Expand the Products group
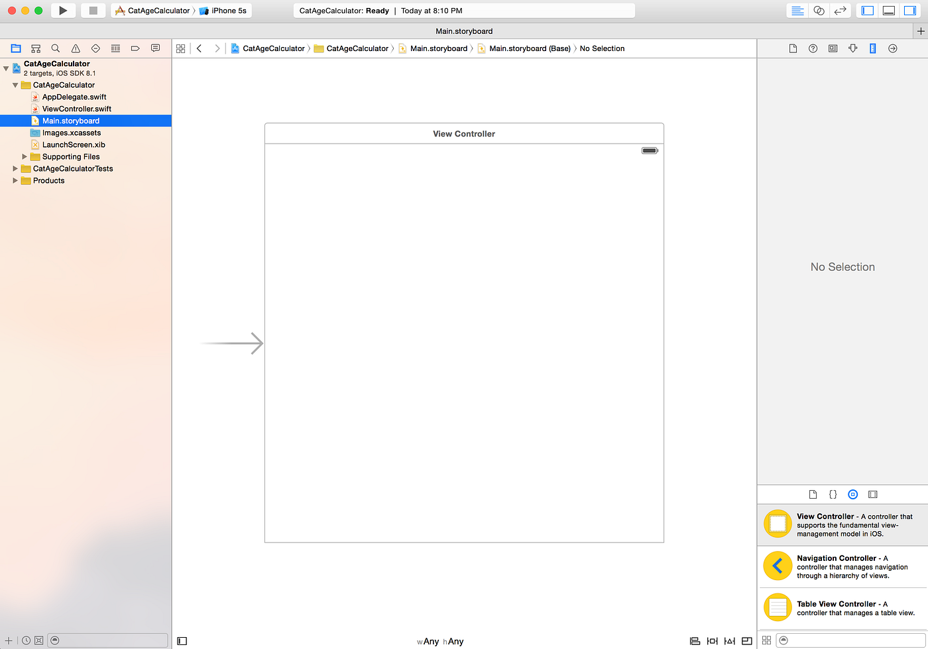The image size is (928, 649). click(15, 180)
